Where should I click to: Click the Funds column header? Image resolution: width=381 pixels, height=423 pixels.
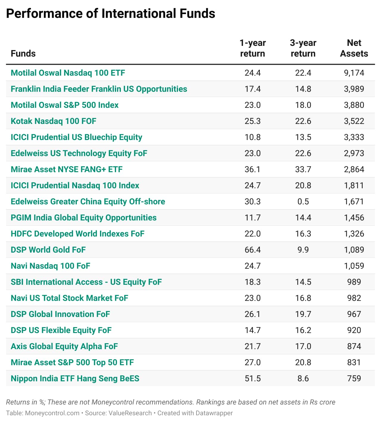23,54
